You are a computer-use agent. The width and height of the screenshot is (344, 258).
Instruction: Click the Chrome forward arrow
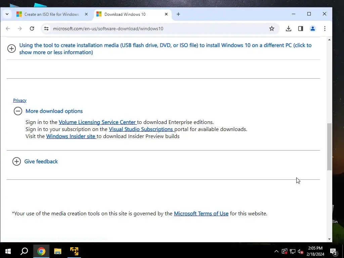point(20,29)
